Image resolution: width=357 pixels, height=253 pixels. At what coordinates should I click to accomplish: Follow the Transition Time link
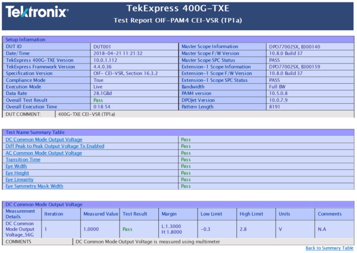point(23,160)
